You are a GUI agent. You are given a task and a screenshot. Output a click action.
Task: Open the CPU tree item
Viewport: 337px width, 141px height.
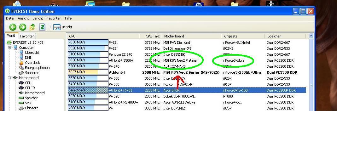coord(25,83)
